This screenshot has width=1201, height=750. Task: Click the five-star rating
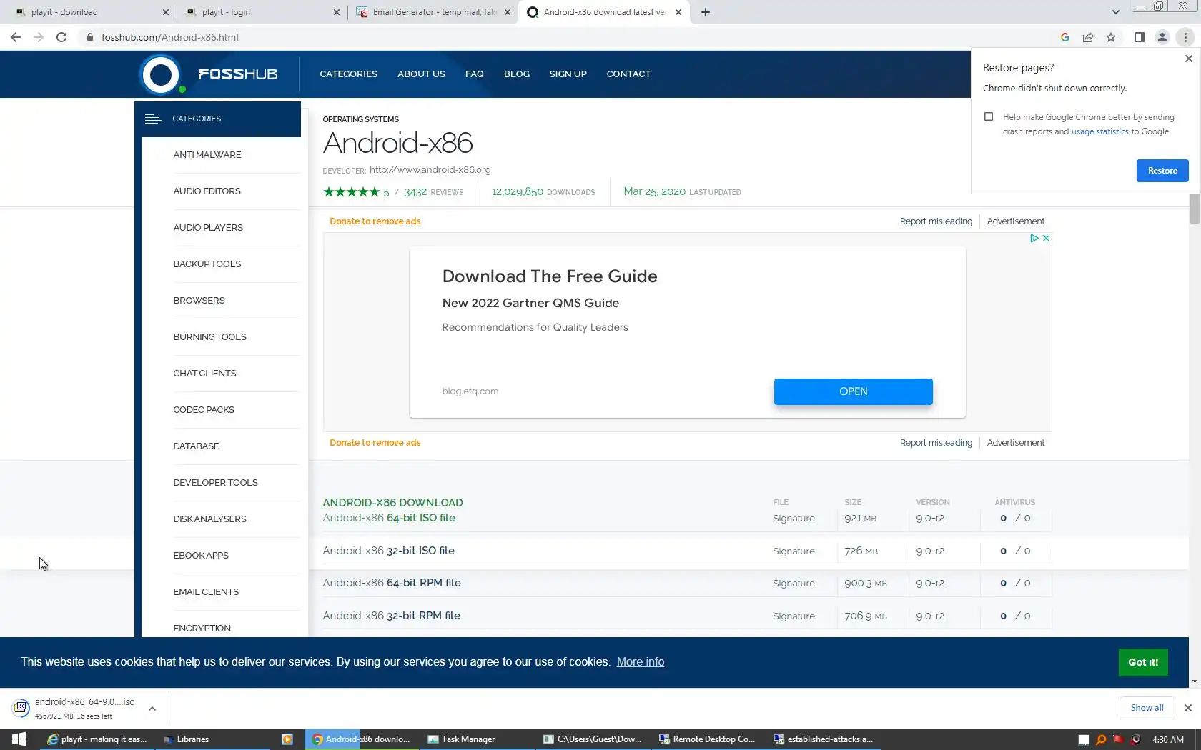pos(351,191)
